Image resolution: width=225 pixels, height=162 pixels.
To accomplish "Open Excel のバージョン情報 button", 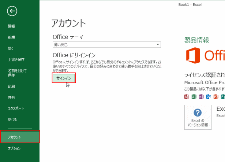I will [x=198, y=117].
